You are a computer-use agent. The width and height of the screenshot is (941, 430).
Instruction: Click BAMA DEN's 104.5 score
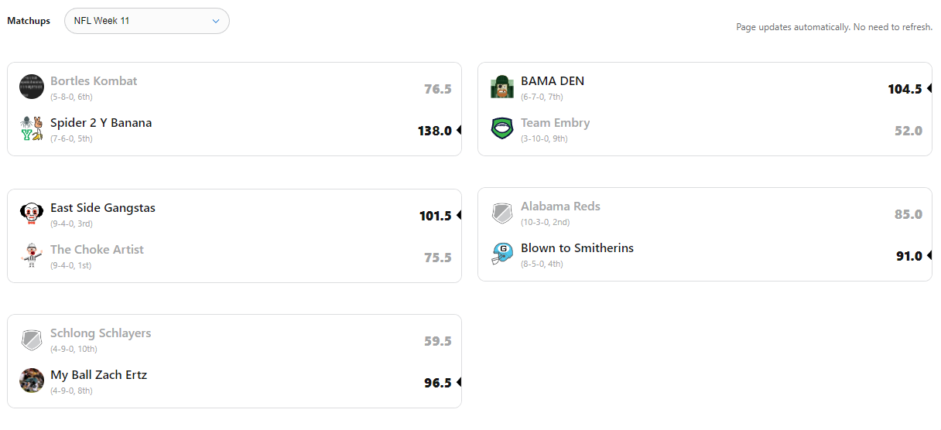click(905, 89)
